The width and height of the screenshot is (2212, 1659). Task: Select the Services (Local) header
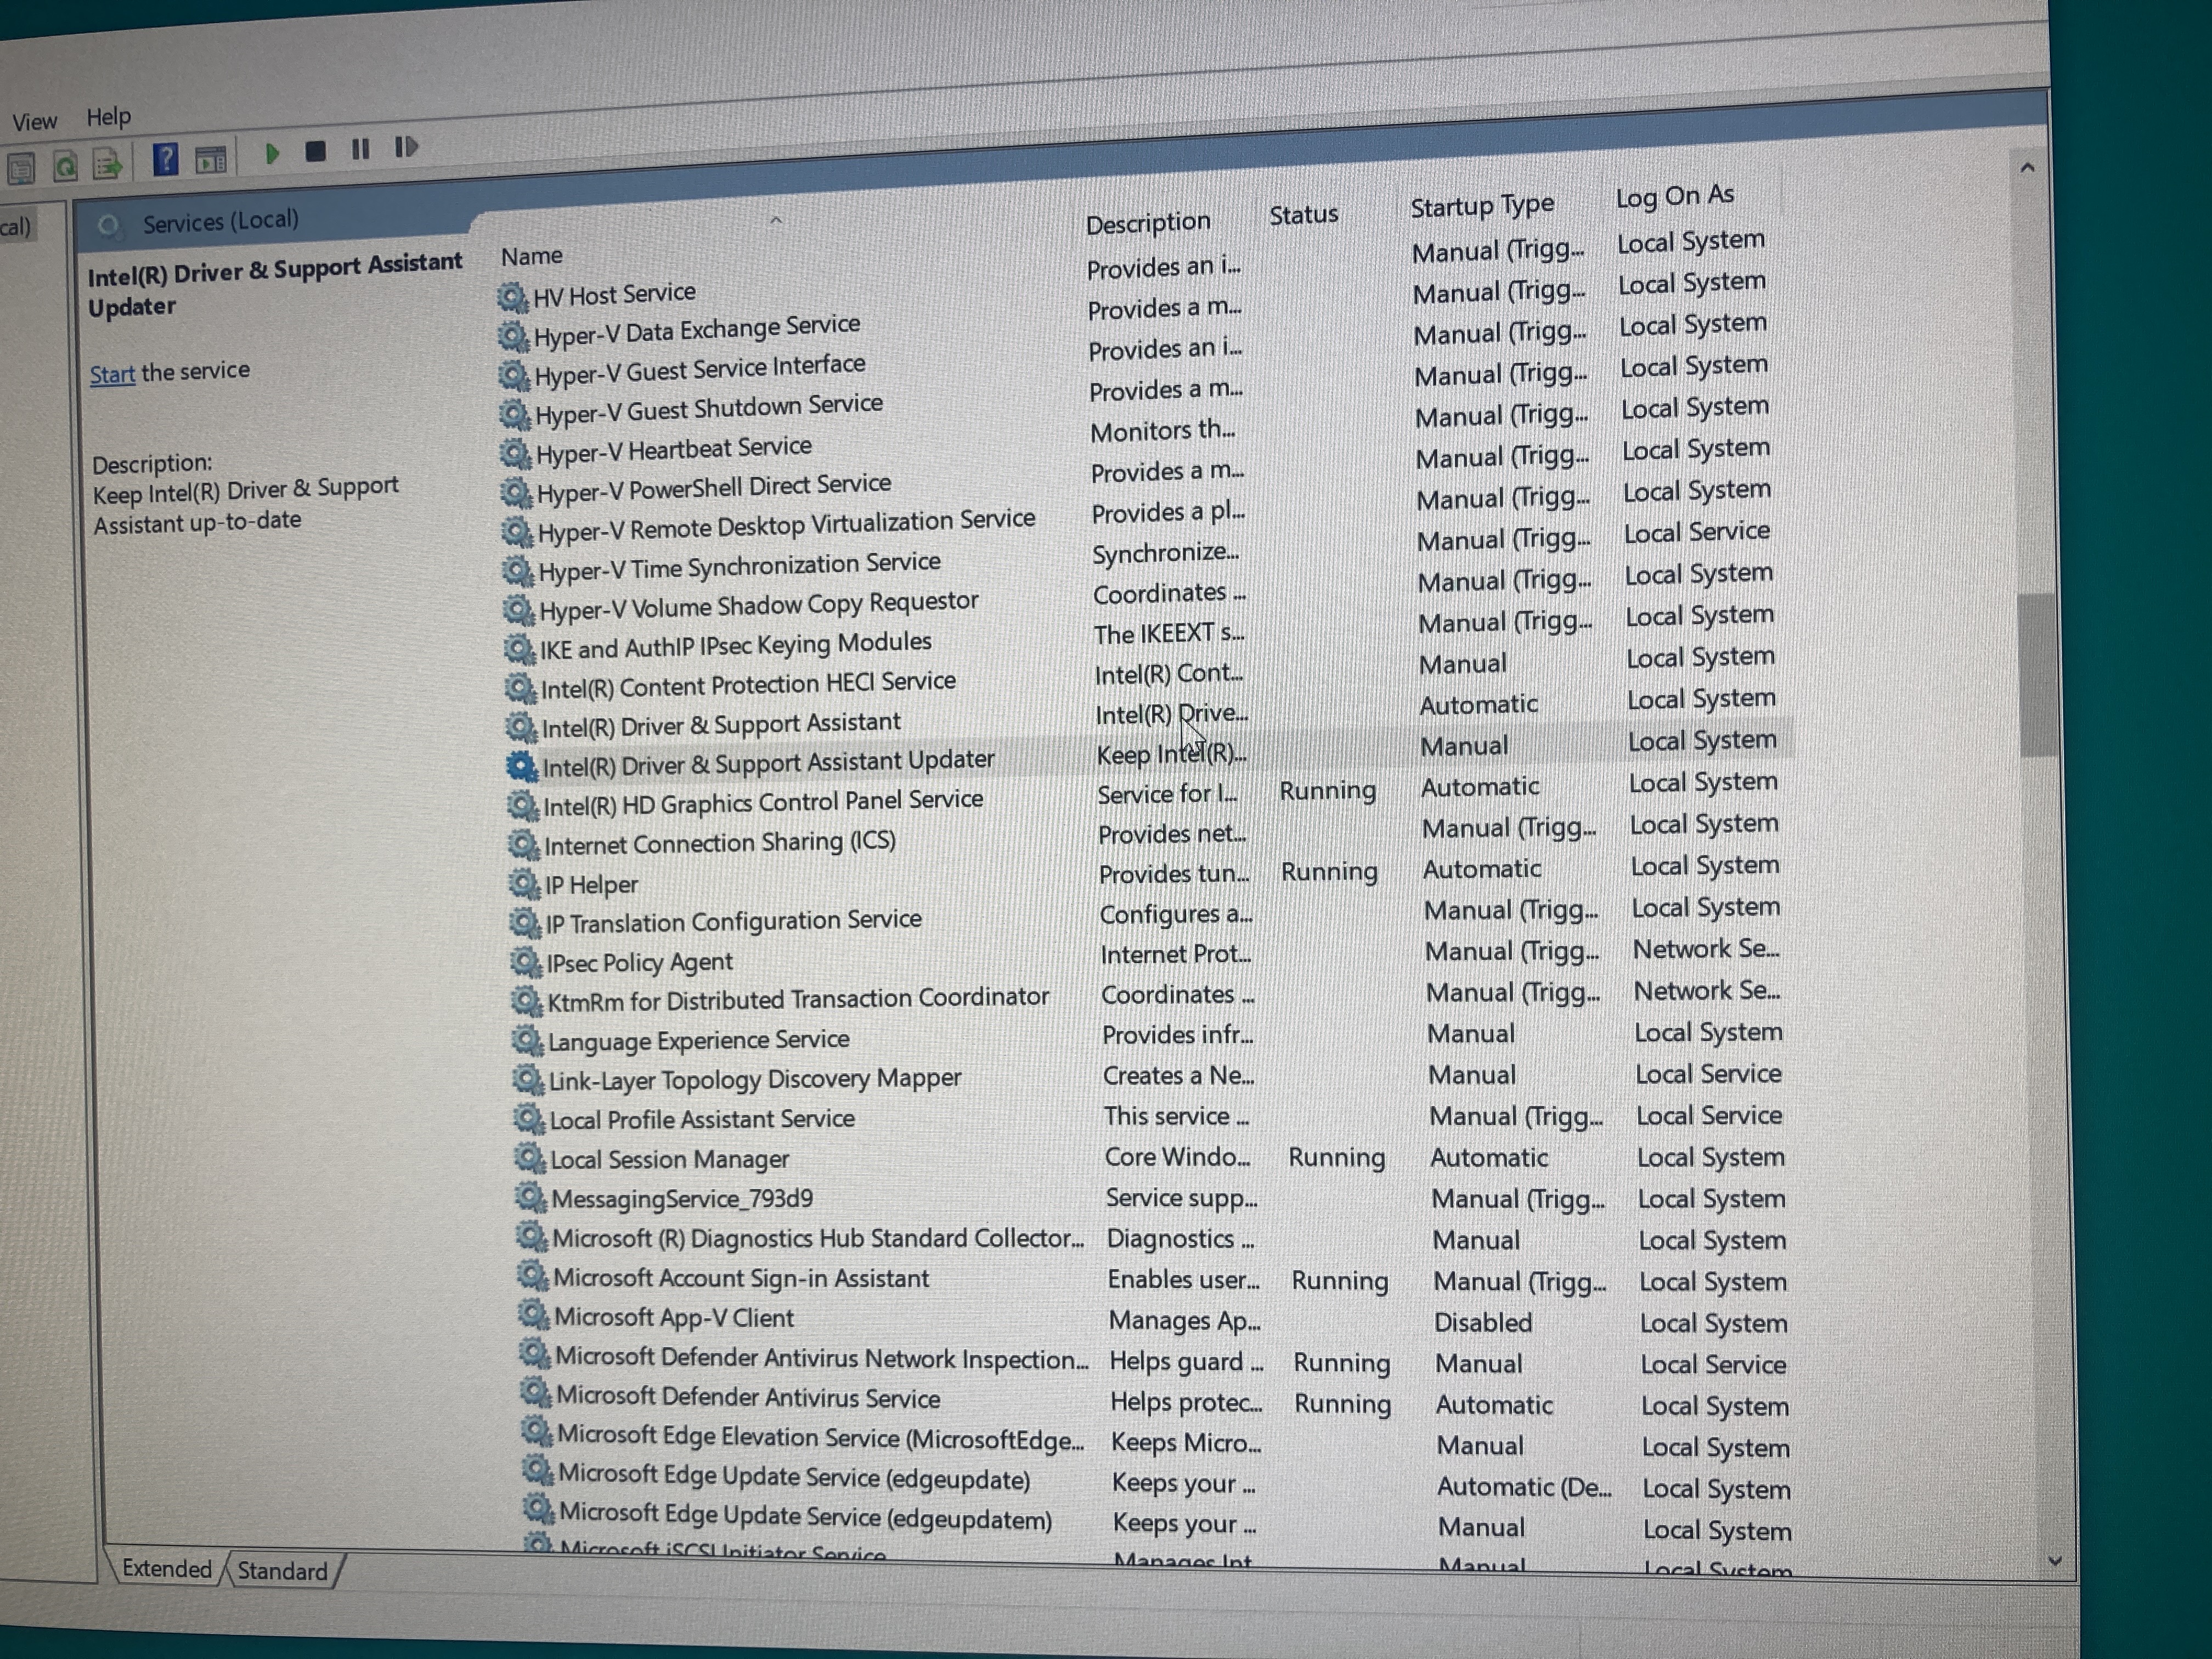click(x=220, y=220)
